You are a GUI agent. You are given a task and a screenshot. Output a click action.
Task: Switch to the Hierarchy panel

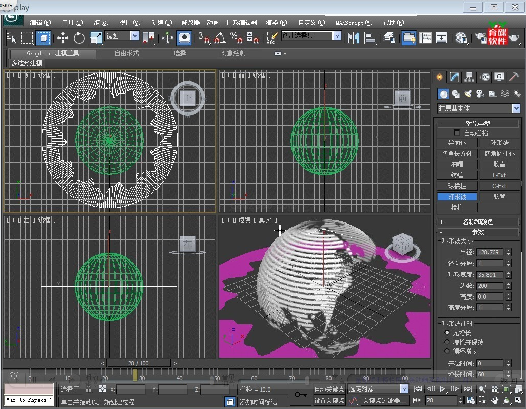tap(469, 77)
